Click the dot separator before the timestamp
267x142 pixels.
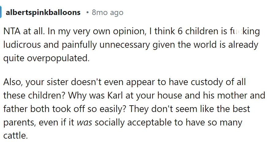(x=88, y=13)
